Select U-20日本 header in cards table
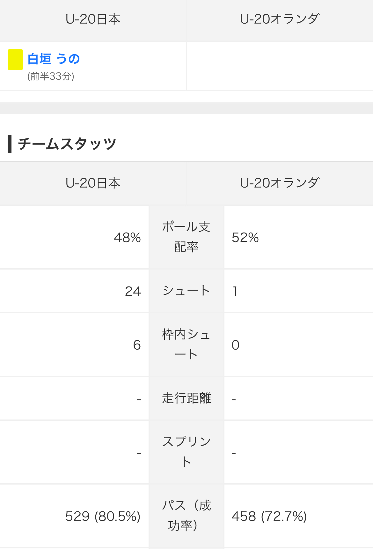The height and width of the screenshot is (549, 373). coord(93,19)
